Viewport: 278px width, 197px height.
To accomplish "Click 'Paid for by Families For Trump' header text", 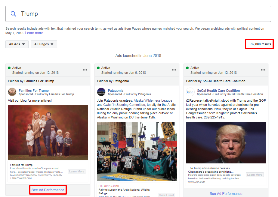I will point(31,81).
